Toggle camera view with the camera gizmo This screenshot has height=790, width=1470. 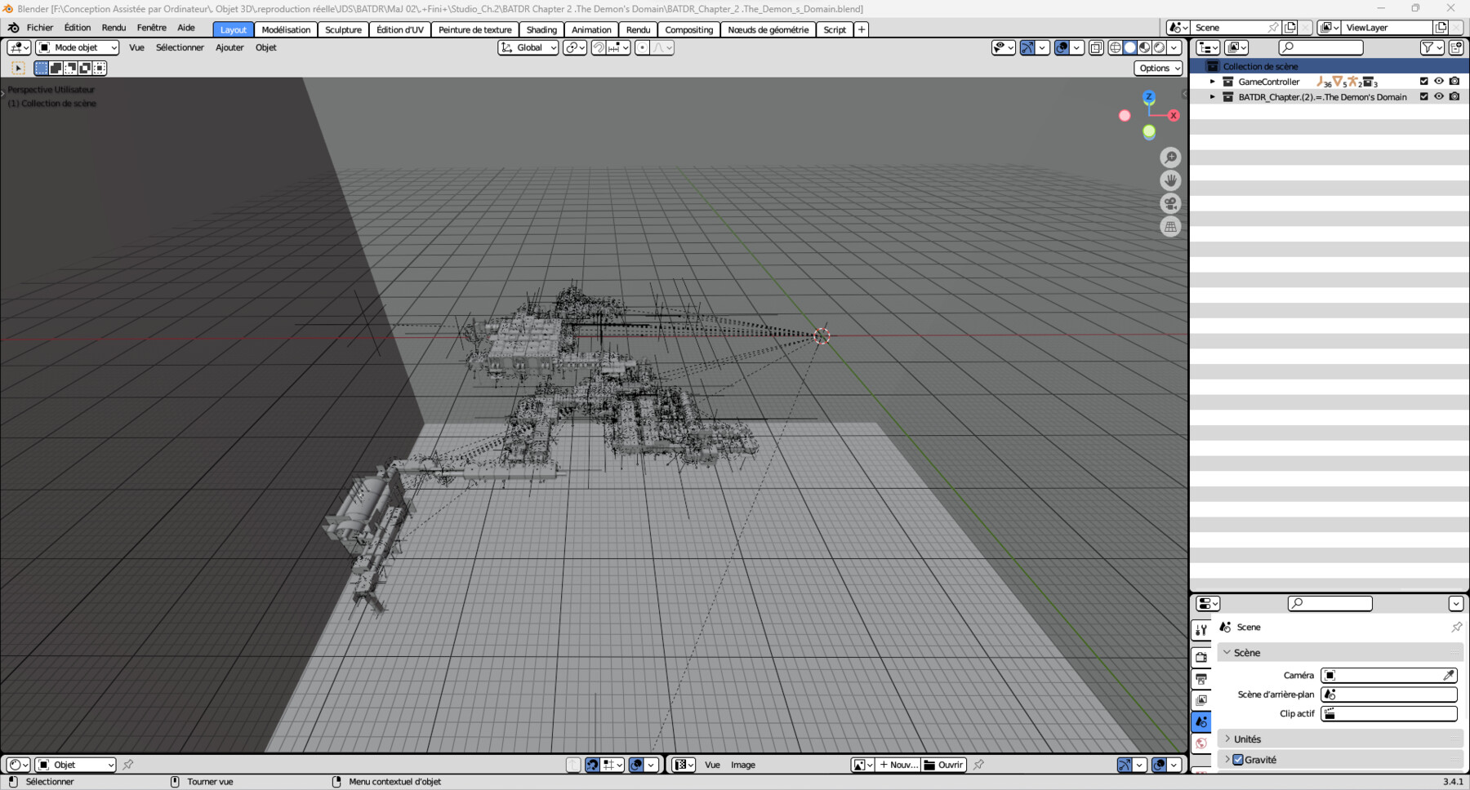1170,203
